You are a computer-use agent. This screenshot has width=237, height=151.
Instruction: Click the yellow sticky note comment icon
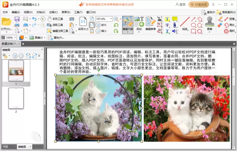(175, 19)
